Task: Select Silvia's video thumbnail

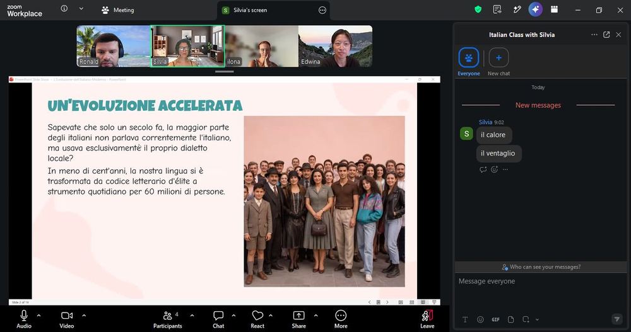Action: pyautogui.click(x=187, y=46)
